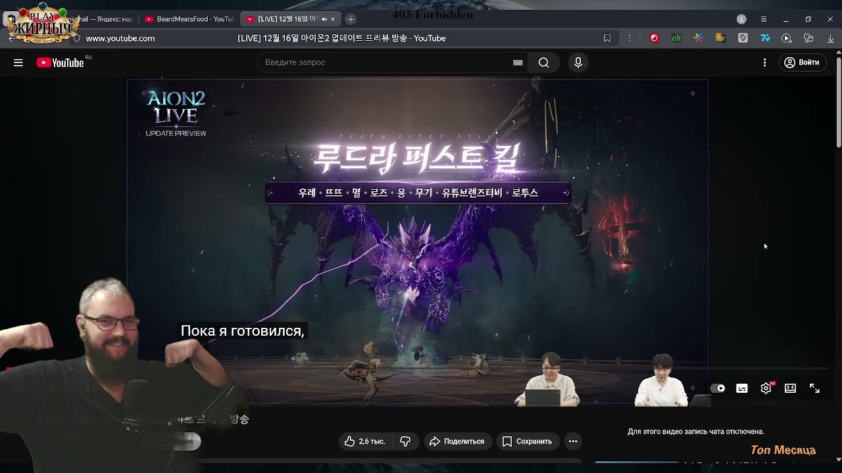Open more actions below the video
The width and height of the screenshot is (842, 473).
[573, 441]
